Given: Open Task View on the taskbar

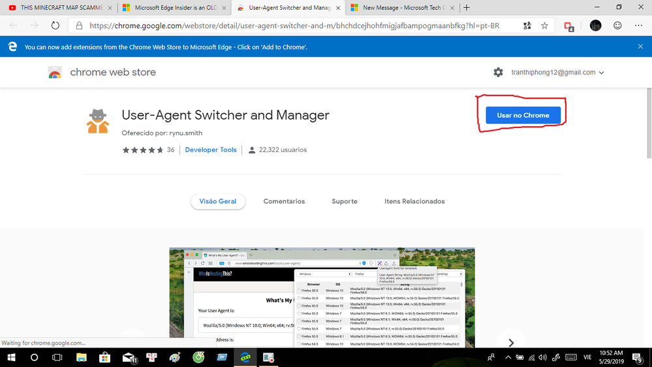Looking at the screenshot, I should 57,357.
